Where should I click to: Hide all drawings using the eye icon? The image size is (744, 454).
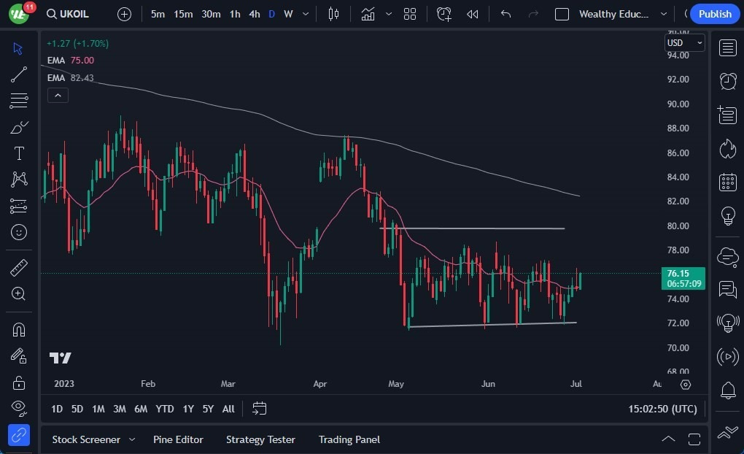19,408
